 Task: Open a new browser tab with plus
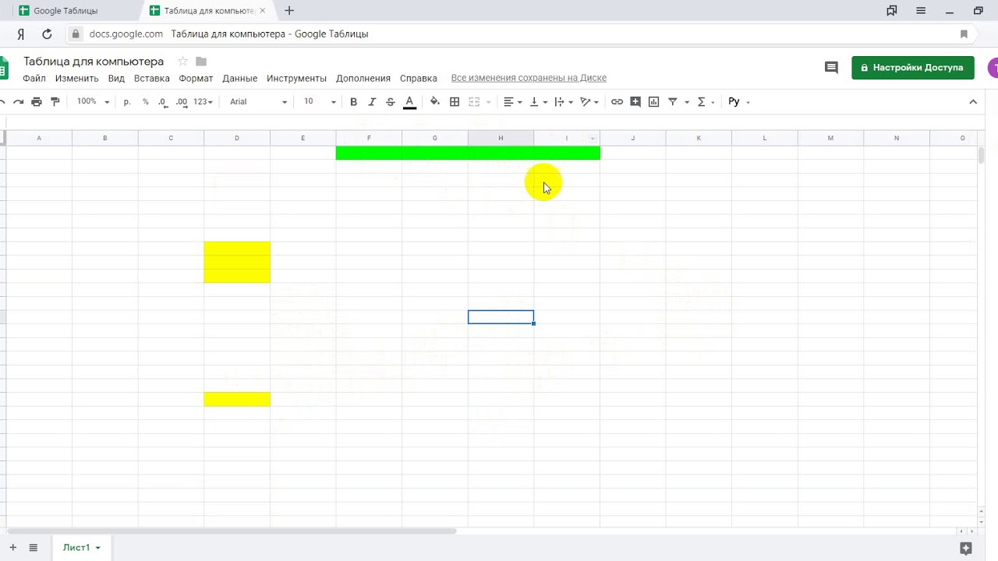click(289, 11)
